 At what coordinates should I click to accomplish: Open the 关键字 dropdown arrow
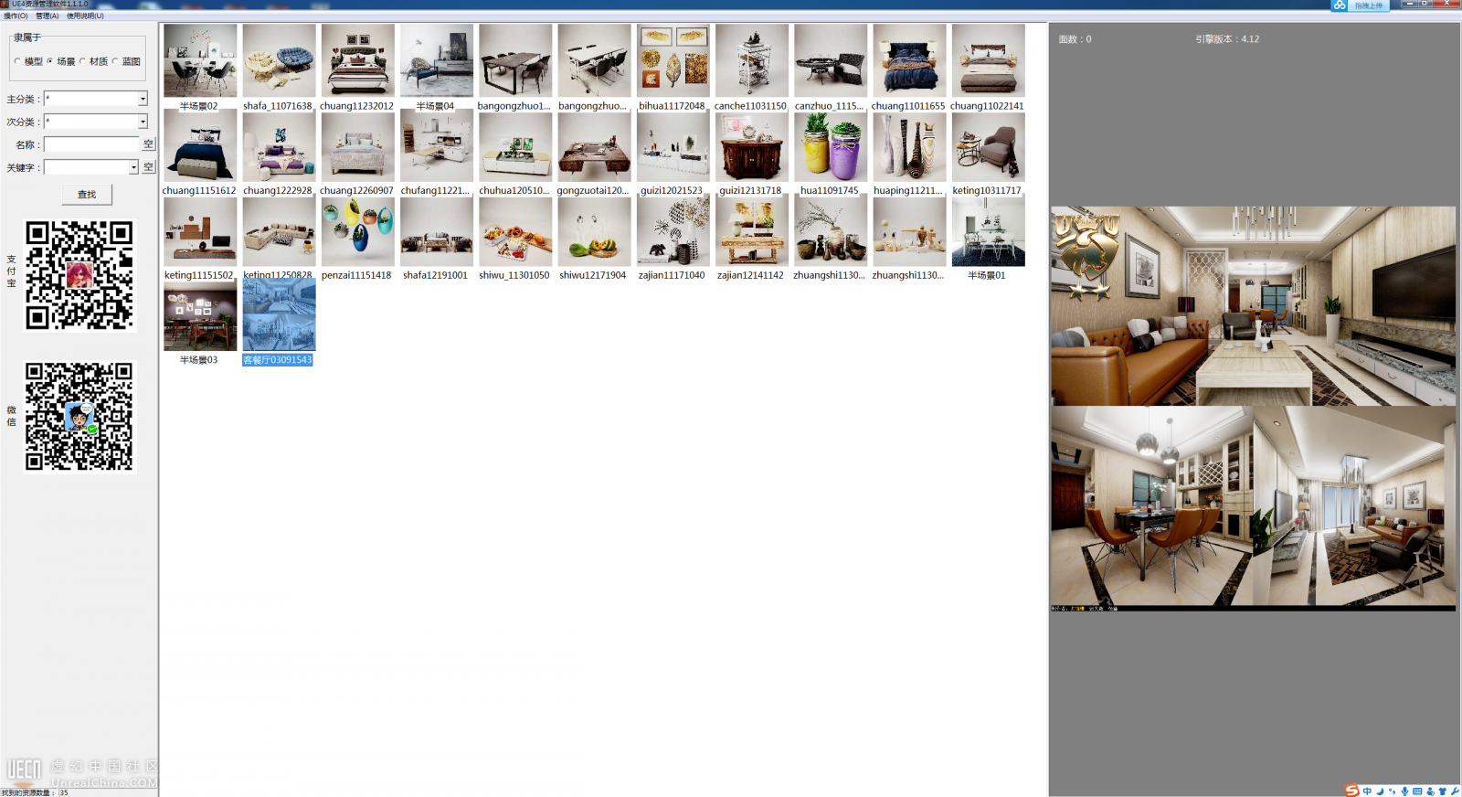coord(133,167)
